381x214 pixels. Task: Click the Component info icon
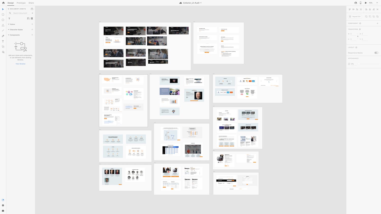tap(360, 23)
